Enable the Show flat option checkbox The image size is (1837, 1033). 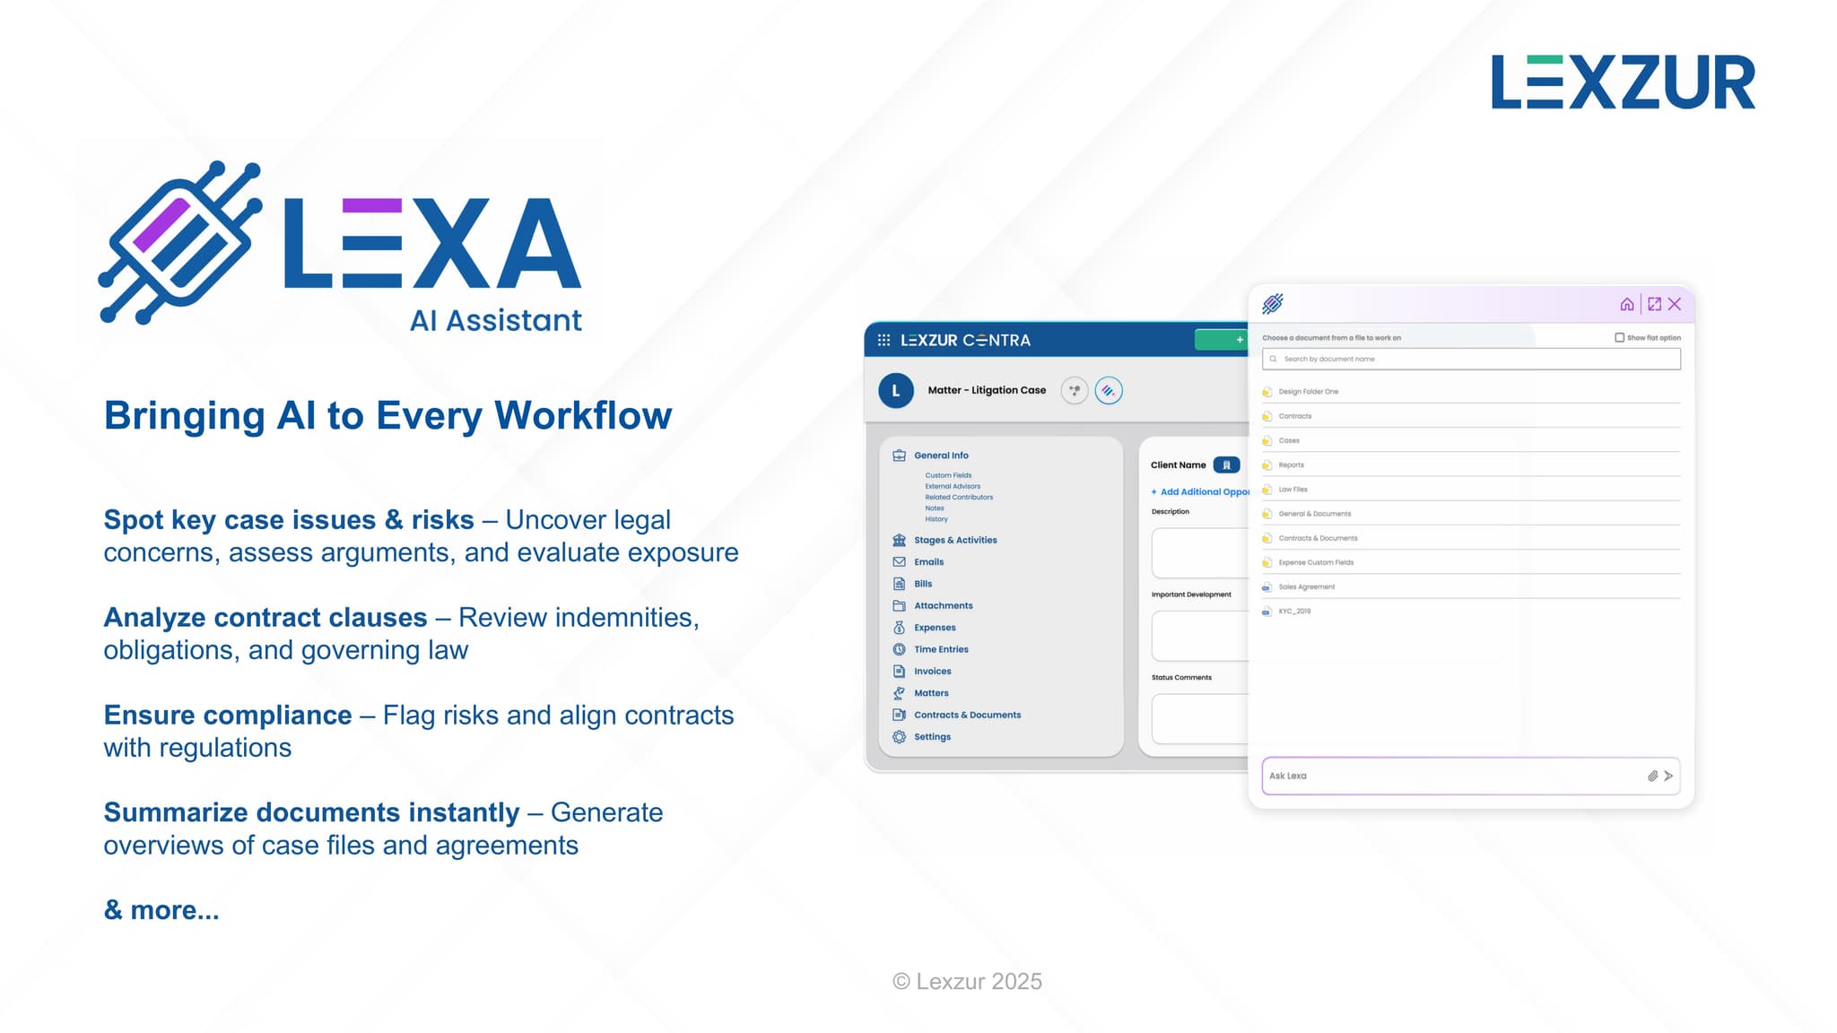click(x=1619, y=338)
